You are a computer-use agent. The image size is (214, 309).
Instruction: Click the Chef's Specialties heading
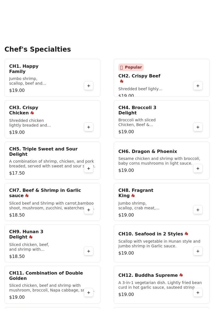click(38, 49)
